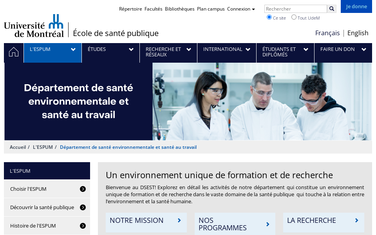Open the Connexion dropdown

tap(240, 9)
